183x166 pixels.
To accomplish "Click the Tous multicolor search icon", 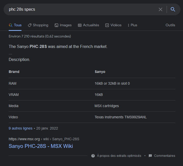I will [x=11, y=25].
